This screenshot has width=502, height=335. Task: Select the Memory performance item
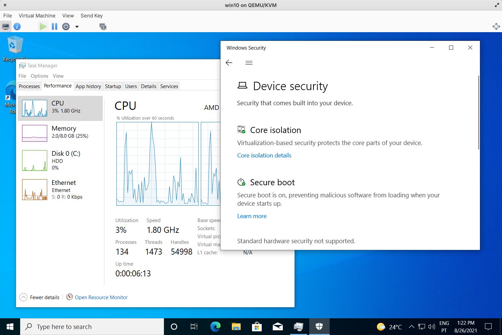point(60,133)
